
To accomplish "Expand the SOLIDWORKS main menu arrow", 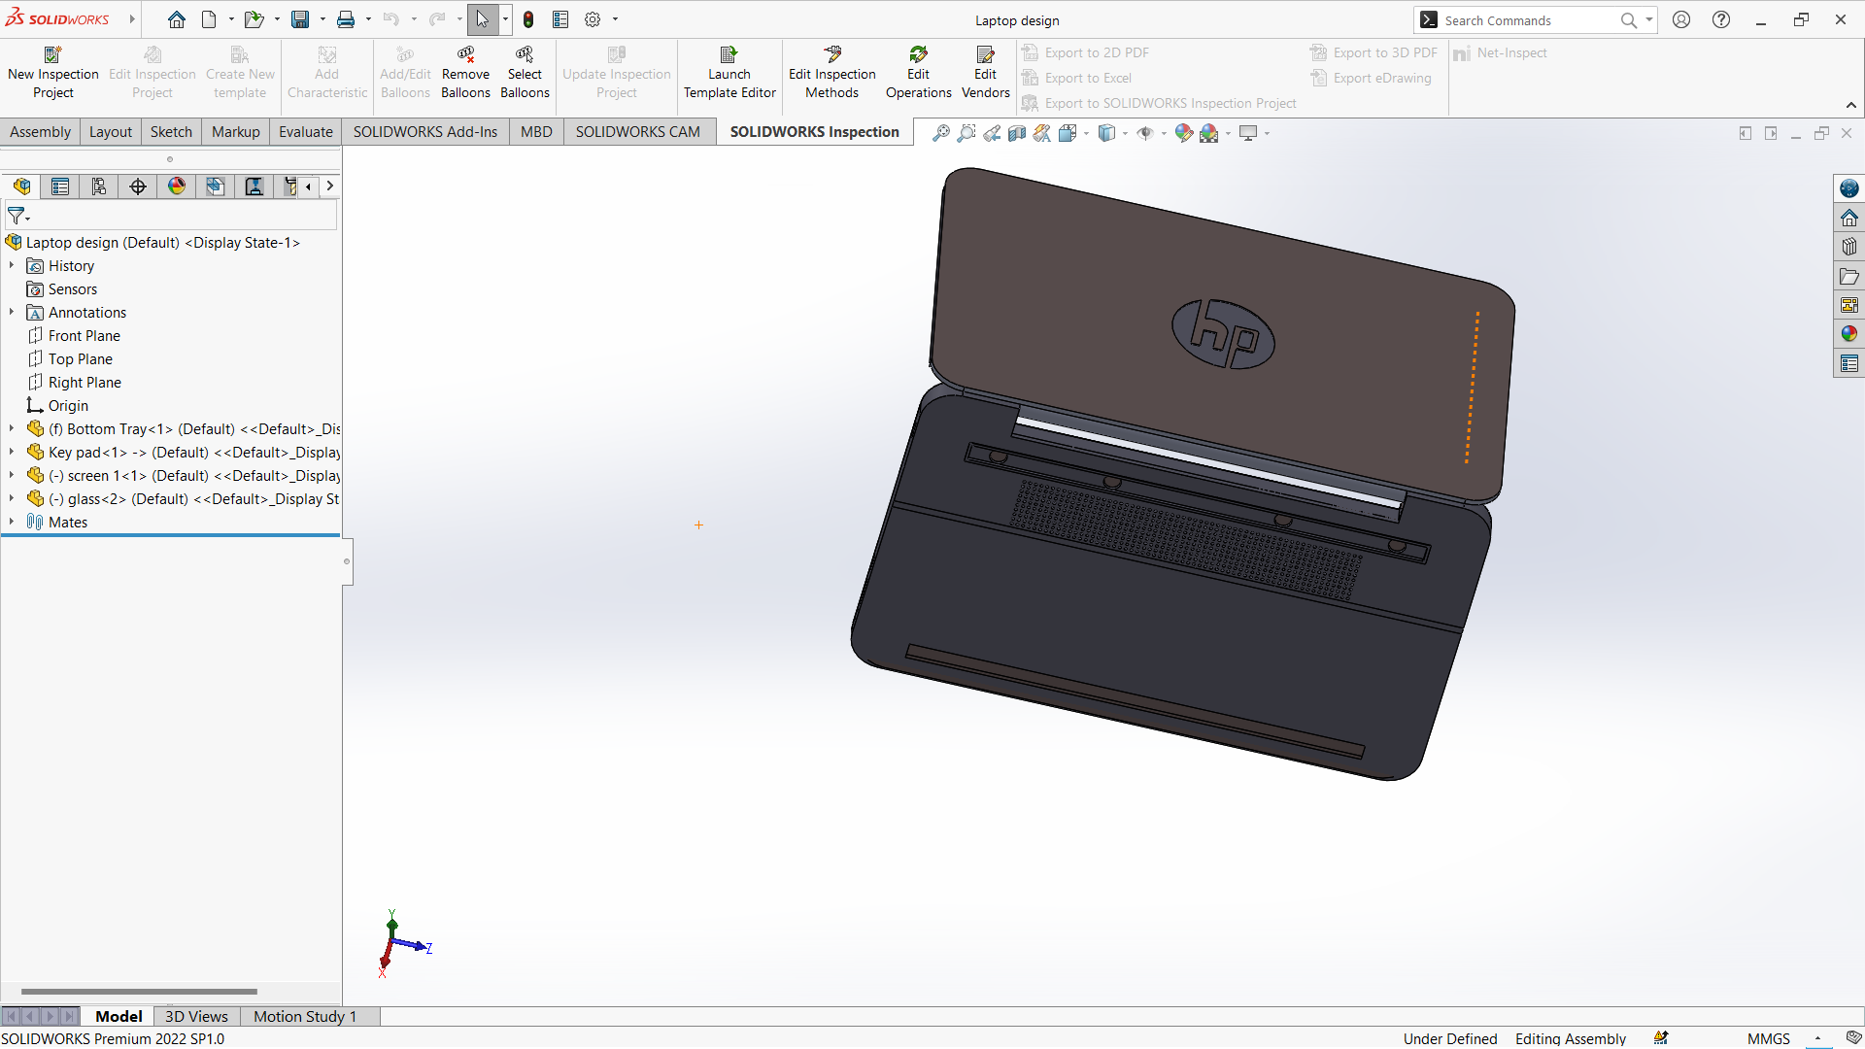I will point(132,19).
